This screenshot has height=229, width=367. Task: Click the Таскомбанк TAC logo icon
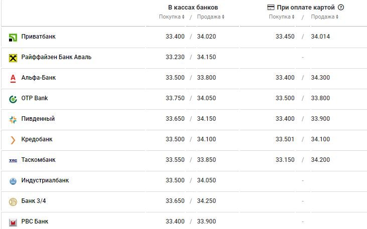13,160
